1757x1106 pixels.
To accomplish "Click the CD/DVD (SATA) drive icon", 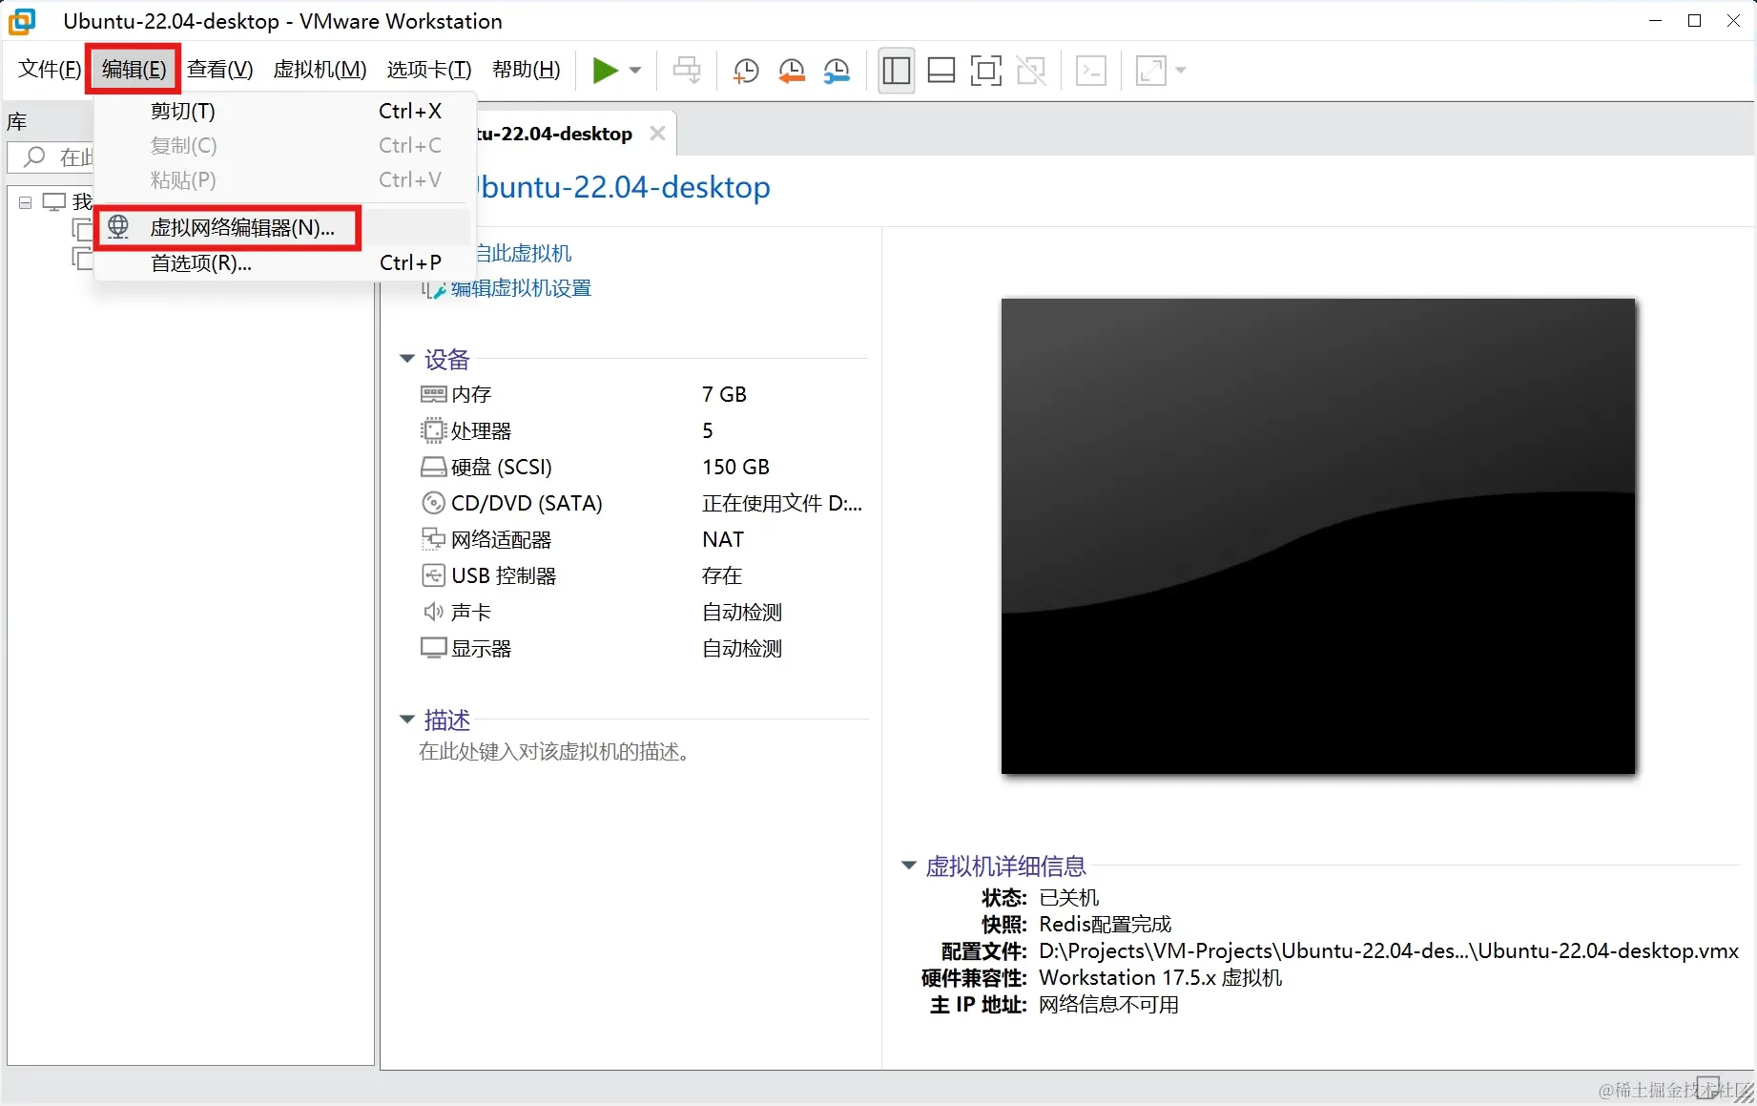I will 433,503.
